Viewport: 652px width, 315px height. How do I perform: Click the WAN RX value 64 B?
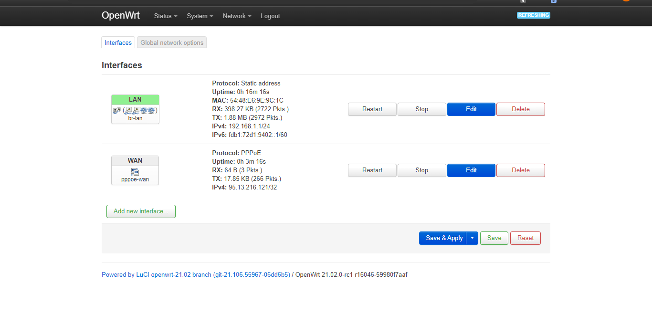click(x=230, y=170)
